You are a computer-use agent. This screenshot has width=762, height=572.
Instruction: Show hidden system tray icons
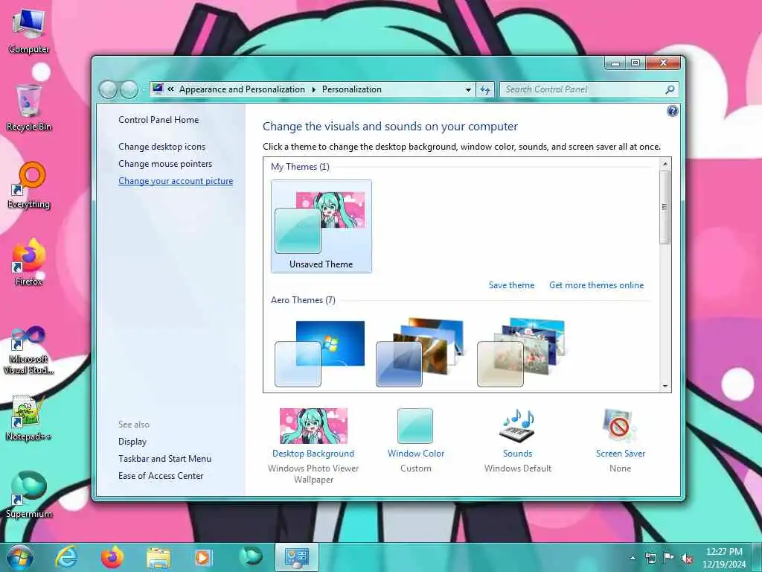tap(633, 558)
